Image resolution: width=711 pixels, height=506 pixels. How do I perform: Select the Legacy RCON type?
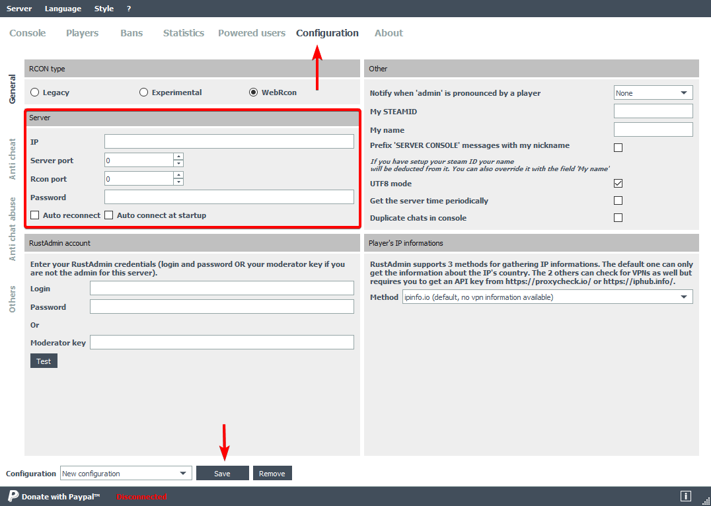(x=35, y=92)
